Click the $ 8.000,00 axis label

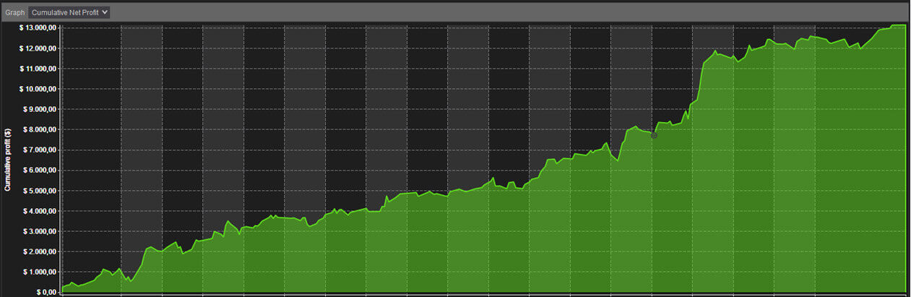tap(40, 130)
